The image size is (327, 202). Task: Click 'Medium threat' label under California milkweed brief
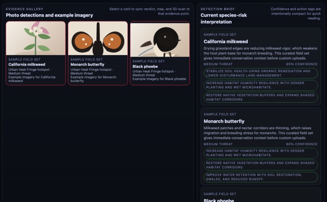click(x=218, y=64)
